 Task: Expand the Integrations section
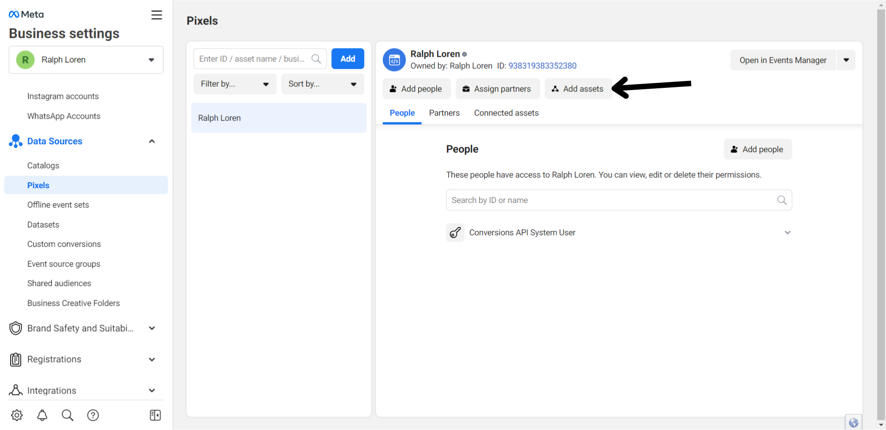tap(152, 390)
